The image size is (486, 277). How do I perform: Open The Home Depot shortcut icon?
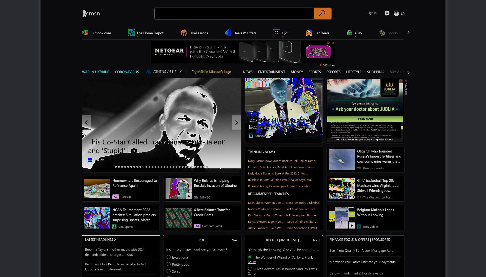[x=131, y=33]
